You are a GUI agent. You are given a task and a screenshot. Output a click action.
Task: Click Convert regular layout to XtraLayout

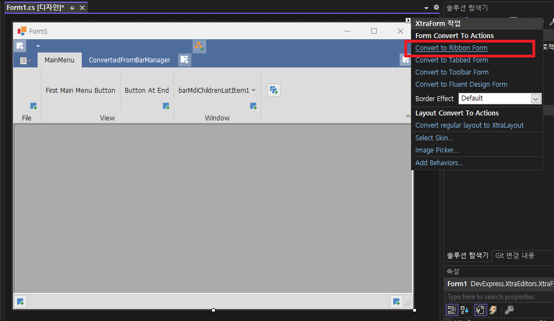tap(469, 125)
